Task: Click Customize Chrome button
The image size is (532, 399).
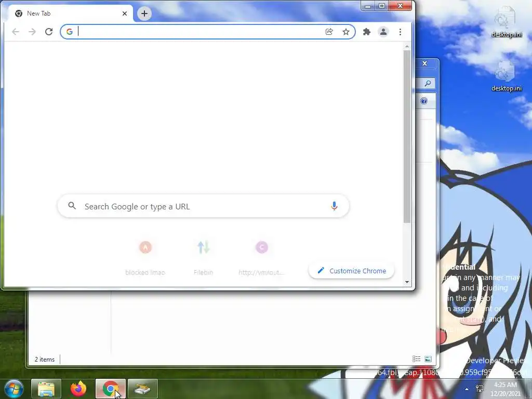Action: 351,271
